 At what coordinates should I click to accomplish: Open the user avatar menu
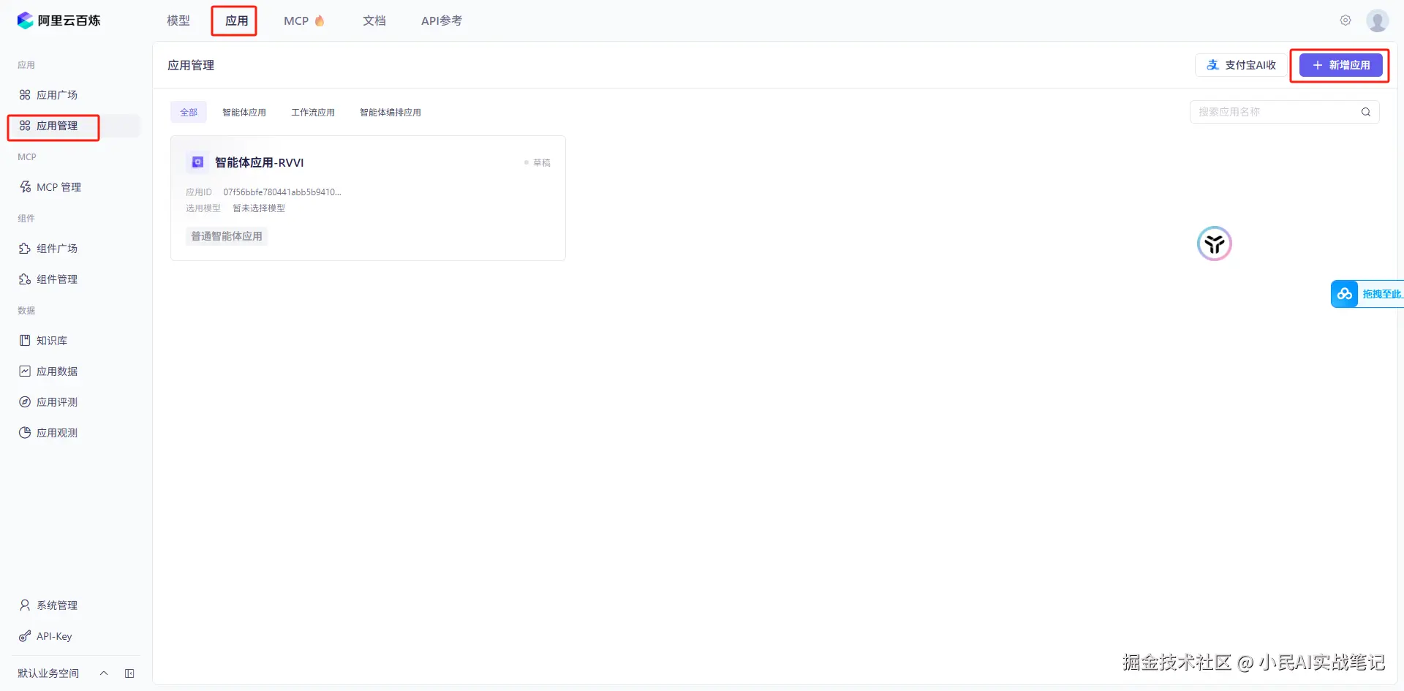click(x=1378, y=20)
